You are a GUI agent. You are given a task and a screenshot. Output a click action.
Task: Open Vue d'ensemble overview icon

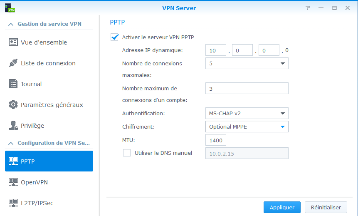[x=13, y=42]
